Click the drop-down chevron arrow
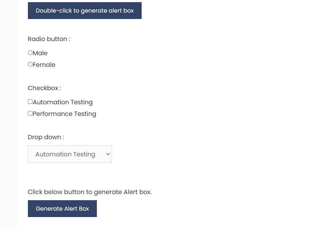This screenshot has height=229, width=332. (x=108, y=154)
